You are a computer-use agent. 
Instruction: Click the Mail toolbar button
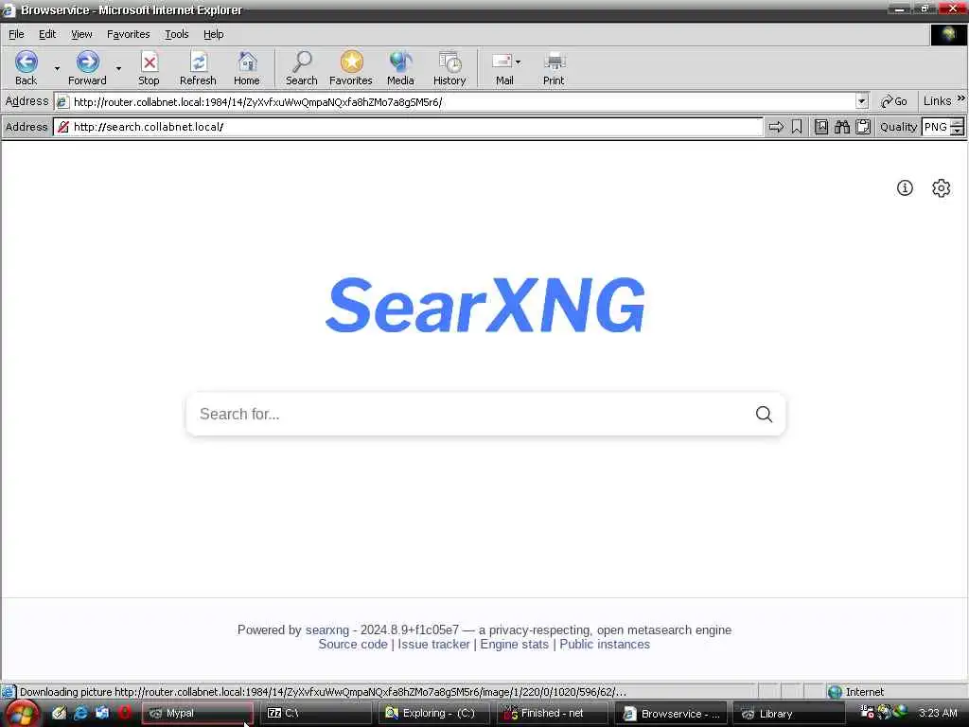click(x=502, y=68)
